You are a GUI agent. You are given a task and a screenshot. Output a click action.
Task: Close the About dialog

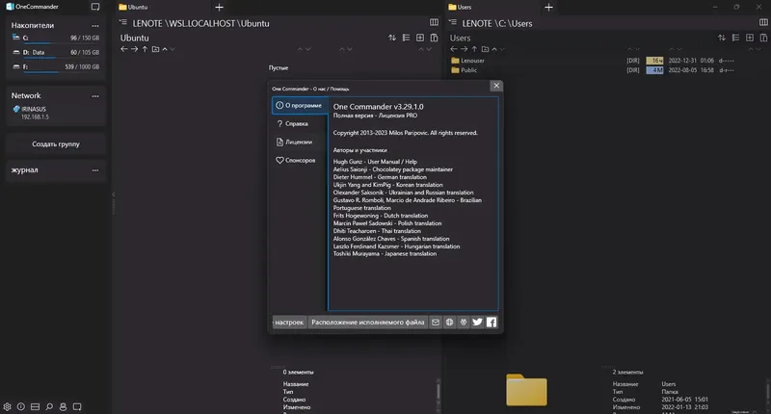point(496,86)
